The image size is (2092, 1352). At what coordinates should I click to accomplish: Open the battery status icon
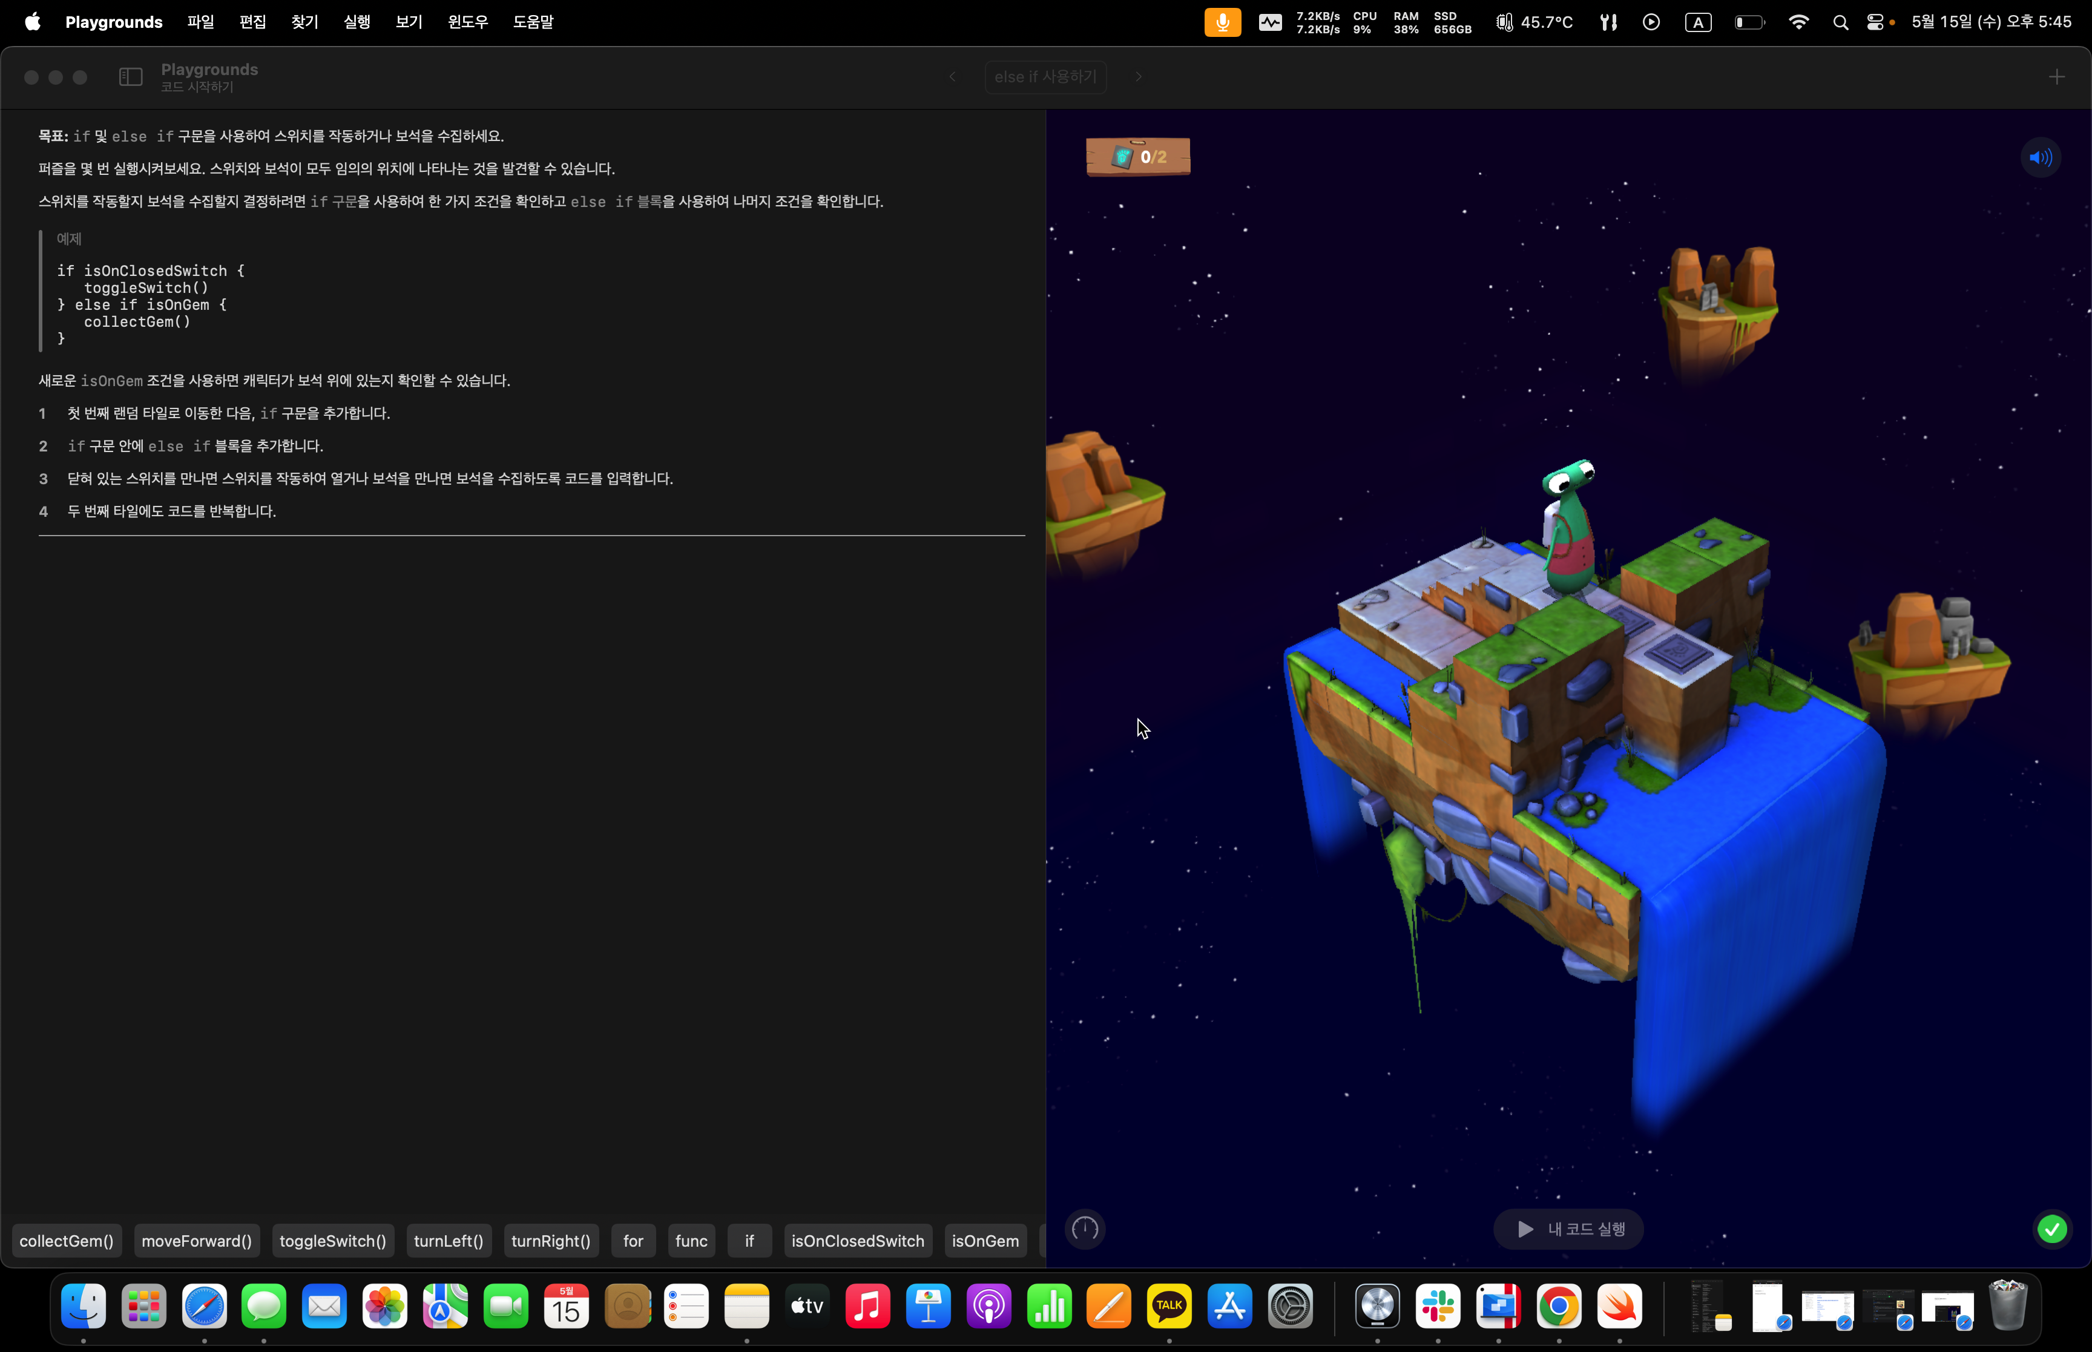[1749, 23]
